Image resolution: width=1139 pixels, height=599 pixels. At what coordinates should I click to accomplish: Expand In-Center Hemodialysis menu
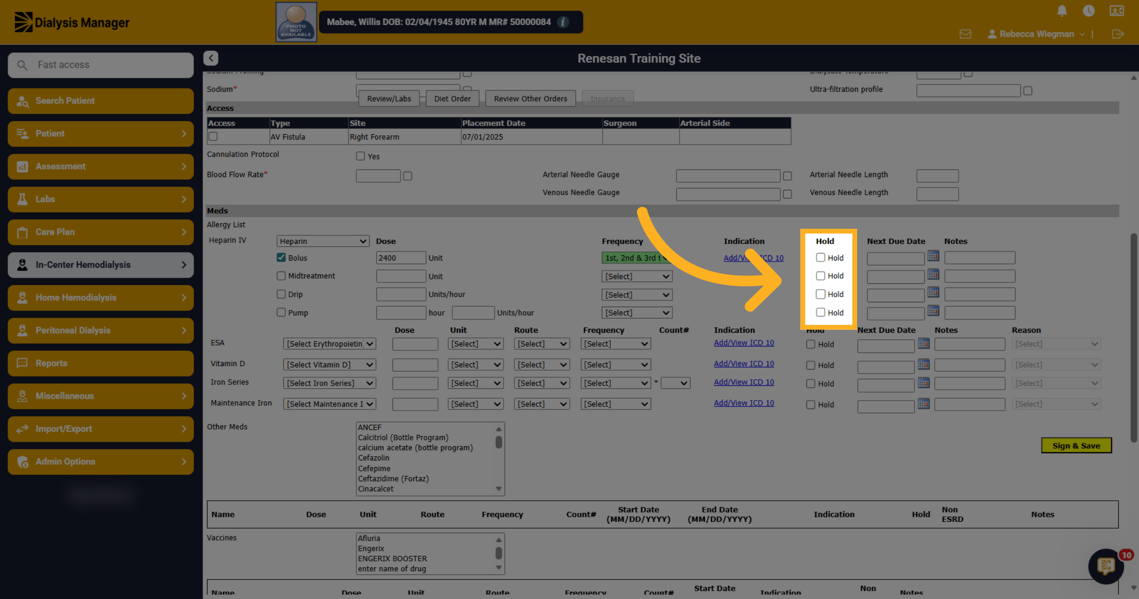[x=101, y=265]
